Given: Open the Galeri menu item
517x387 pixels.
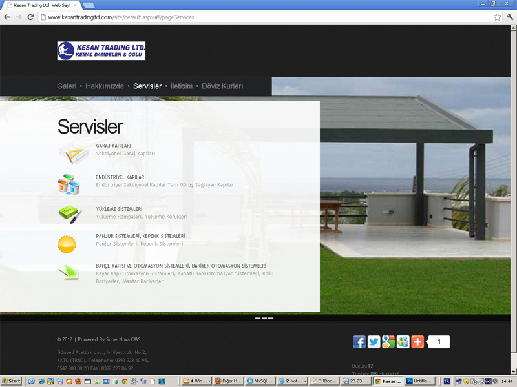Looking at the screenshot, I should point(67,86).
